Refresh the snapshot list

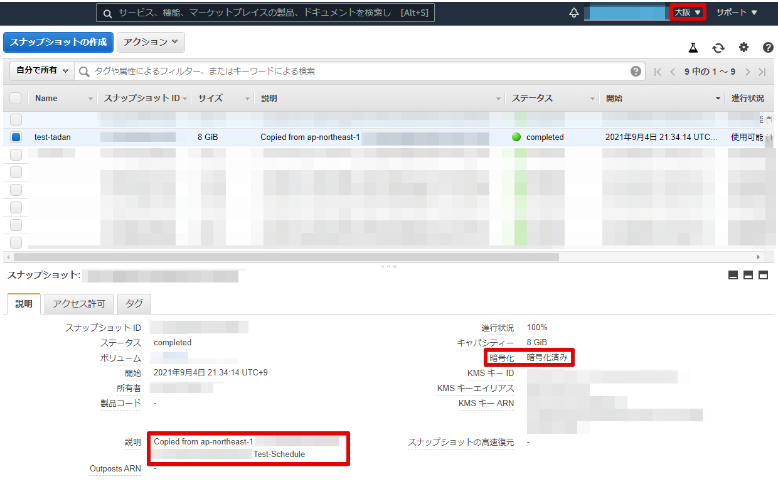click(718, 47)
